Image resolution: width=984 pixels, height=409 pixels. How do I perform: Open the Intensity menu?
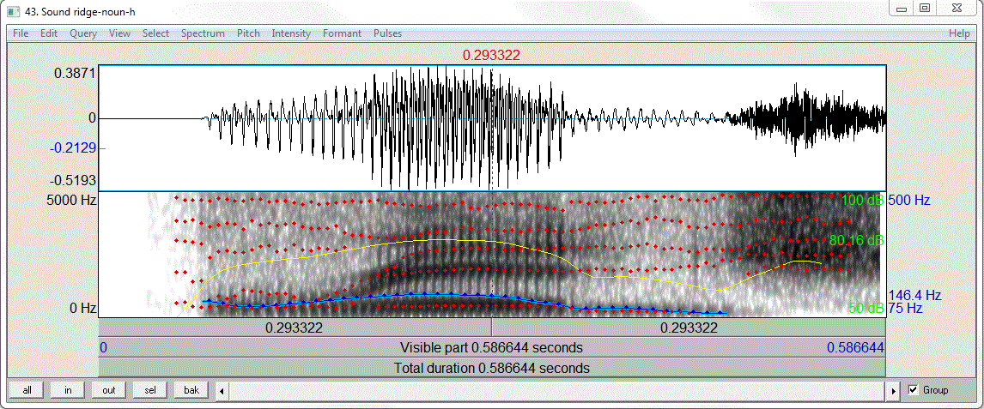(291, 33)
